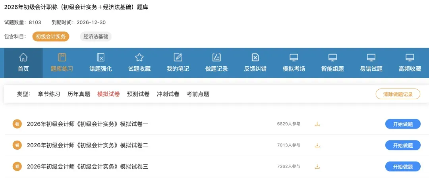Open 错题强化 icon in navigation bar
The height and width of the screenshot is (185, 429).
tap(100, 58)
